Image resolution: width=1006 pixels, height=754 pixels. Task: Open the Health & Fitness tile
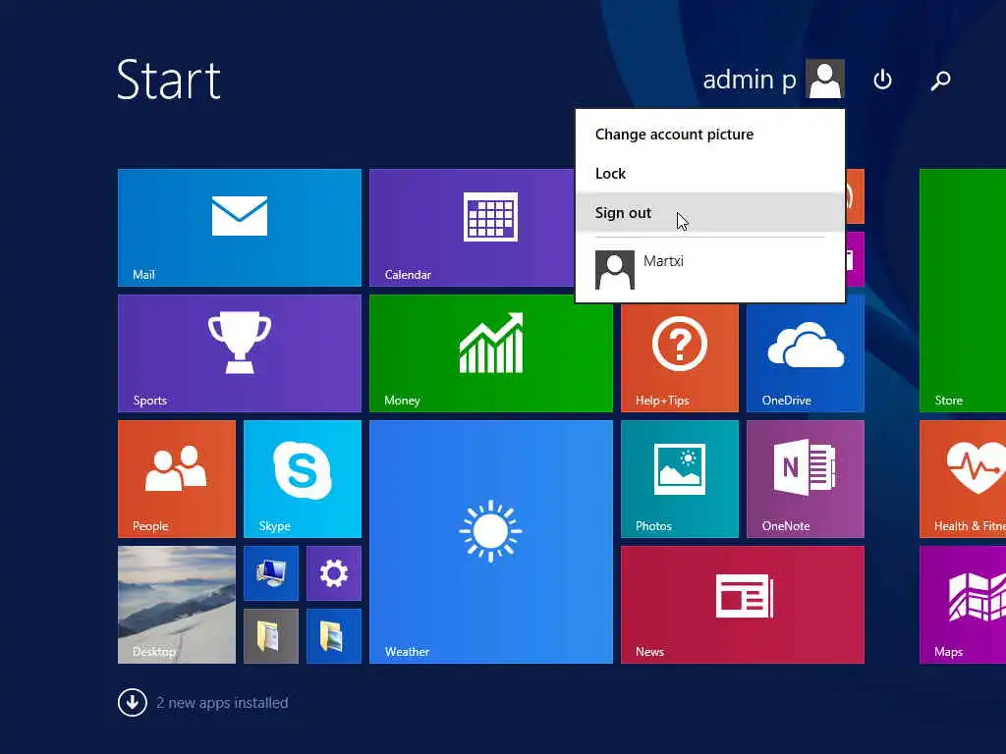click(x=963, y=479)
